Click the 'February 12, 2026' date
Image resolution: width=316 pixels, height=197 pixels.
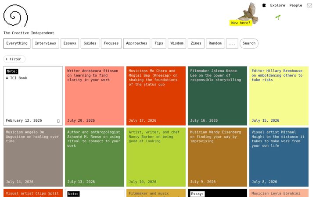pyautogui.click(x=24, y=121)
